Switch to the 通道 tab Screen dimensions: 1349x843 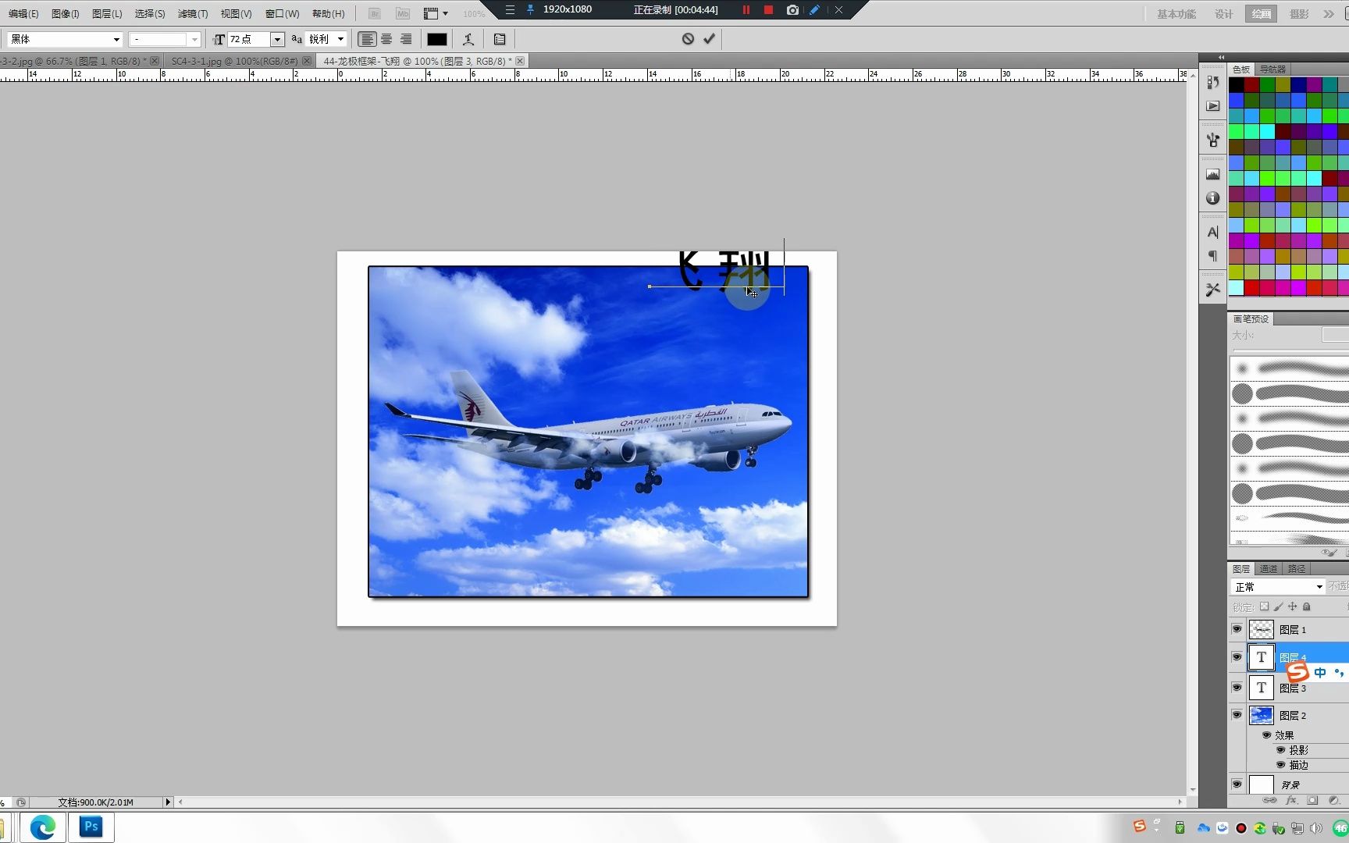coord(1269,569)
